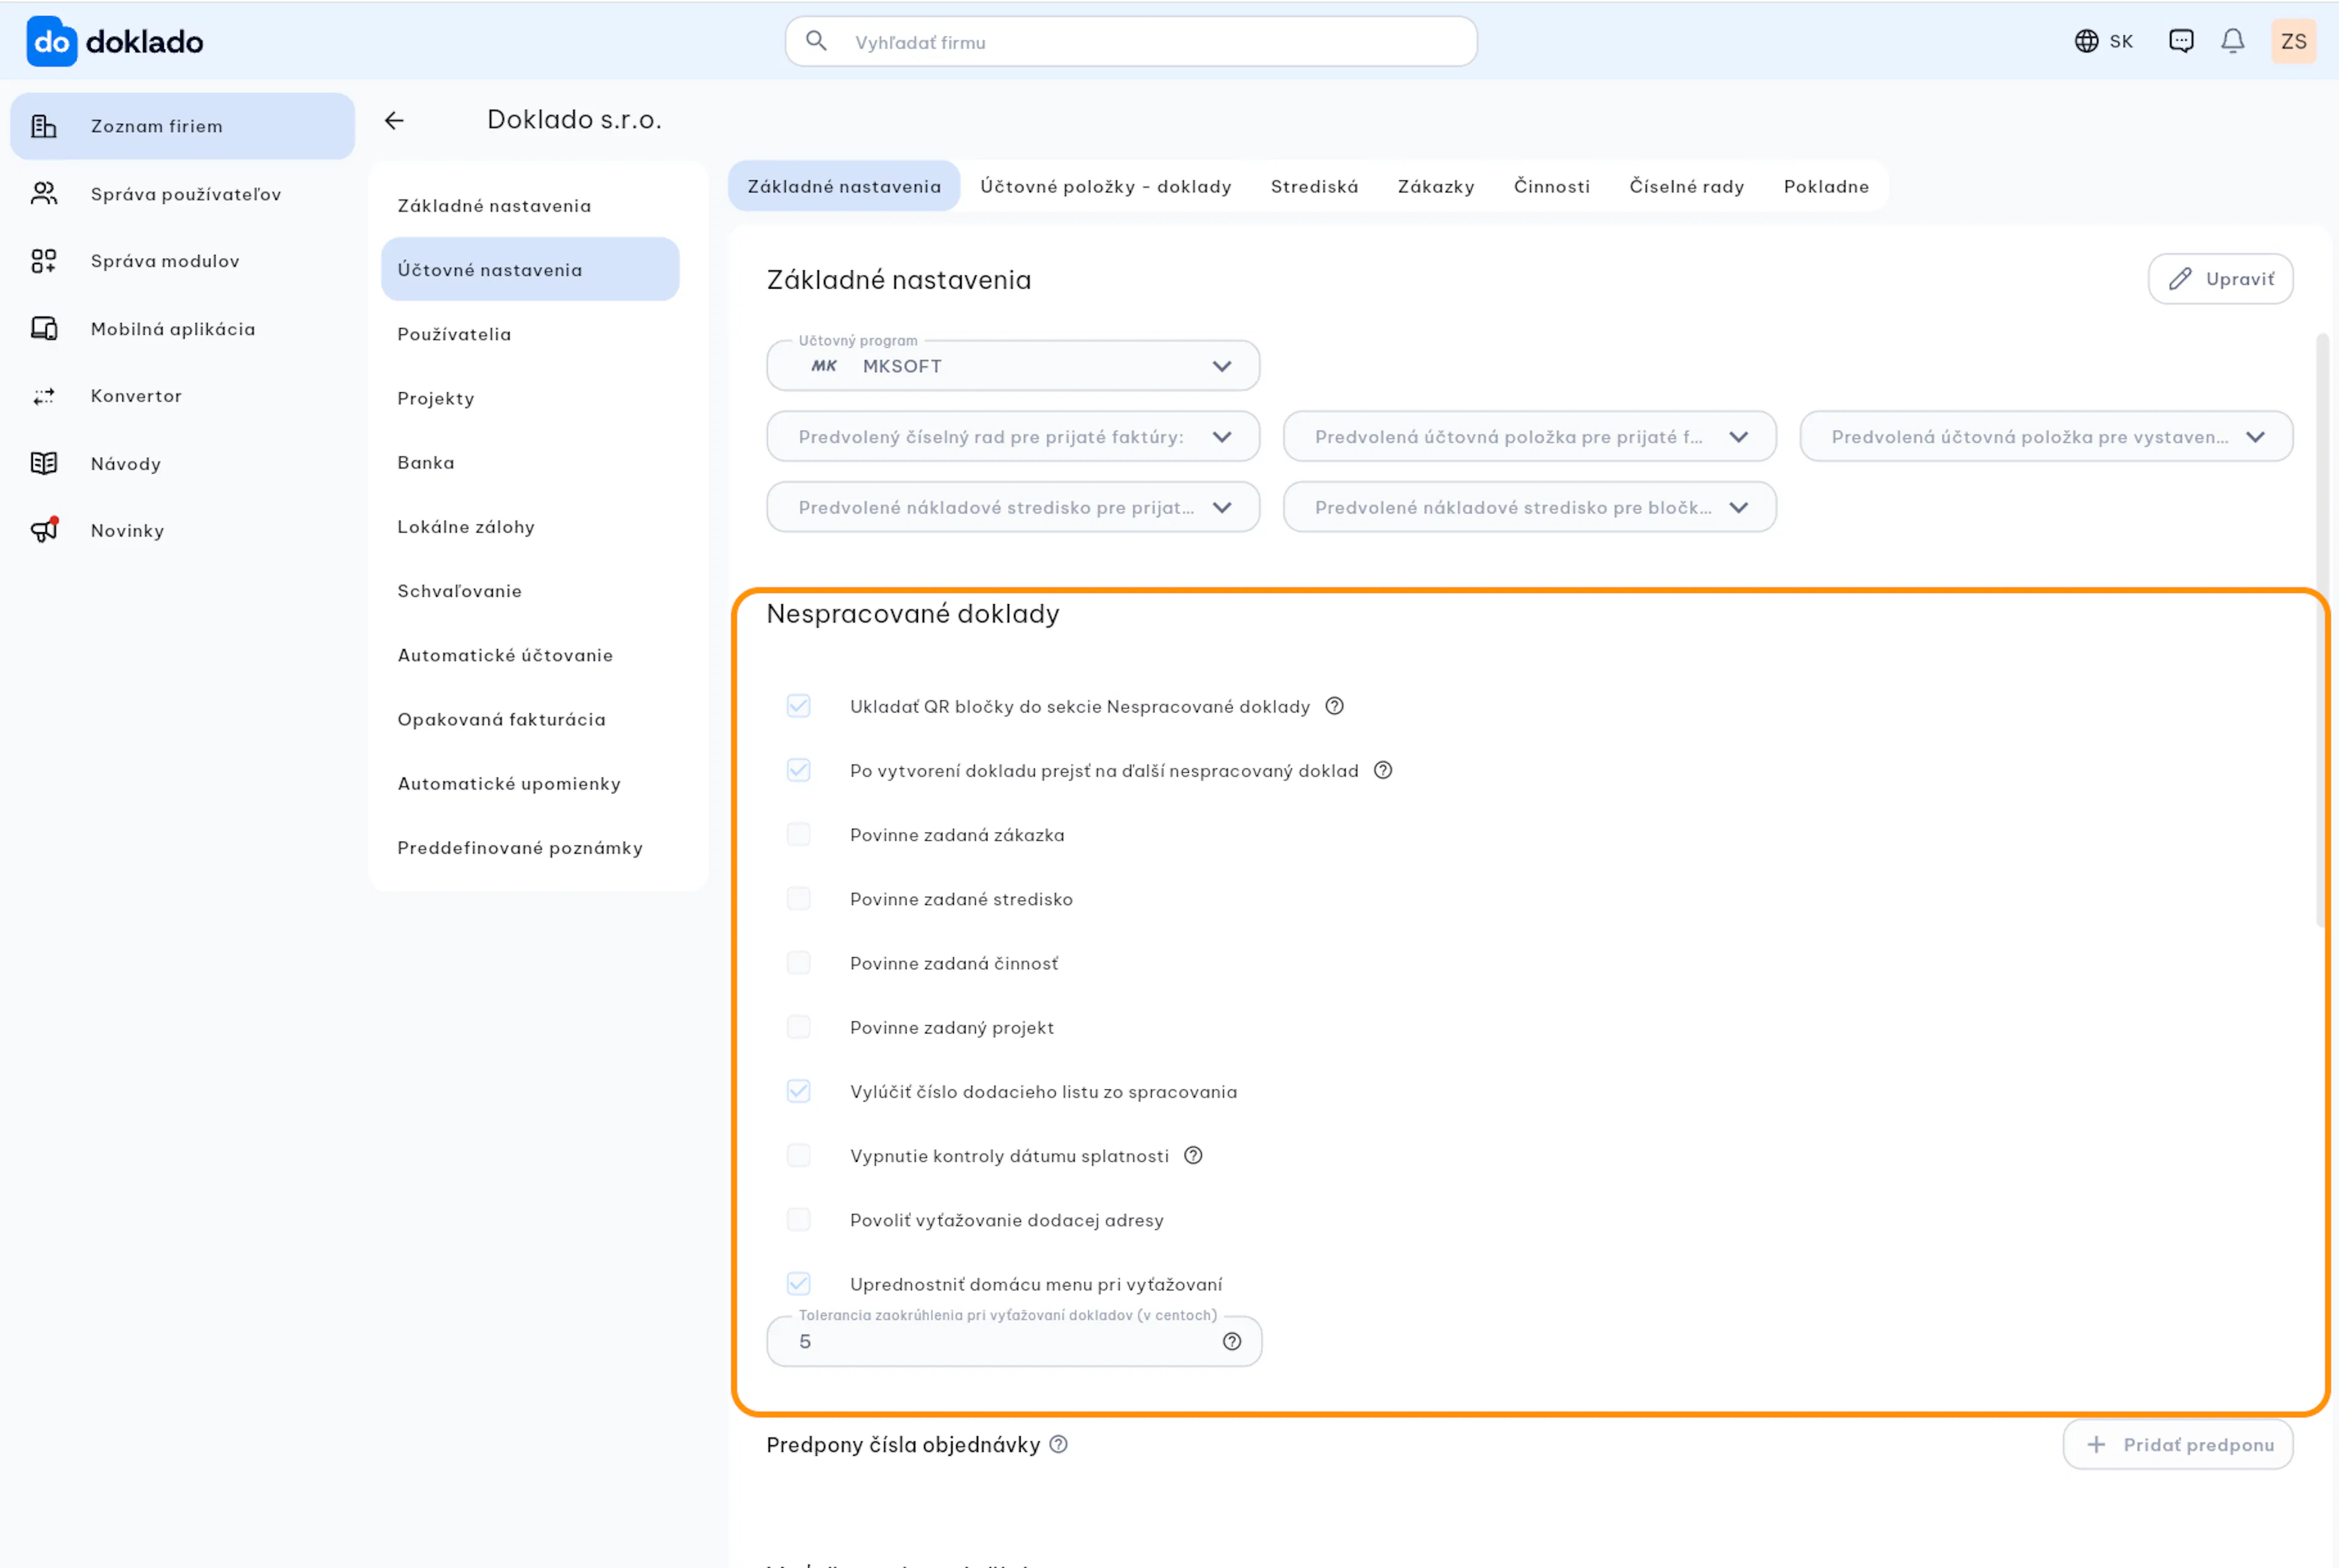Open Predvolené nákladové stredisko pre prijaté dropdown
Viewport: 2339px width, 1568px height.
point(1012,507)
